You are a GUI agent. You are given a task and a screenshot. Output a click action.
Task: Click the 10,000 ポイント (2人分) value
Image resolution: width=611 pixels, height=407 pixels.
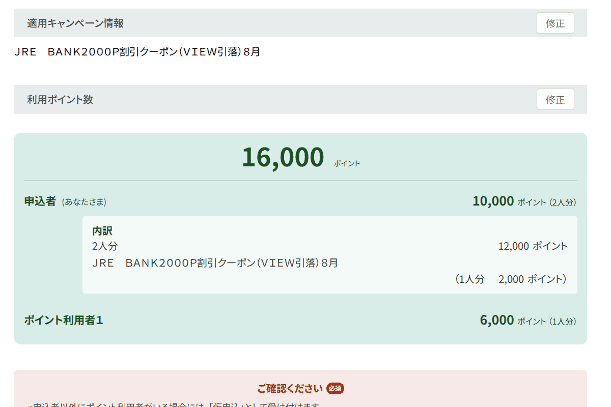pos(524,201)
